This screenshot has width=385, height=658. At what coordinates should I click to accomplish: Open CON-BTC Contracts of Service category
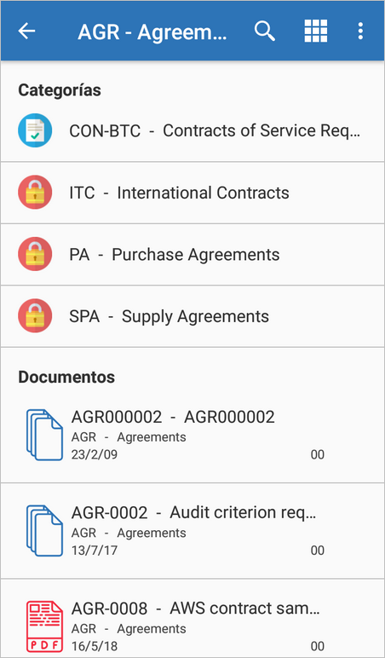point(192,131)
